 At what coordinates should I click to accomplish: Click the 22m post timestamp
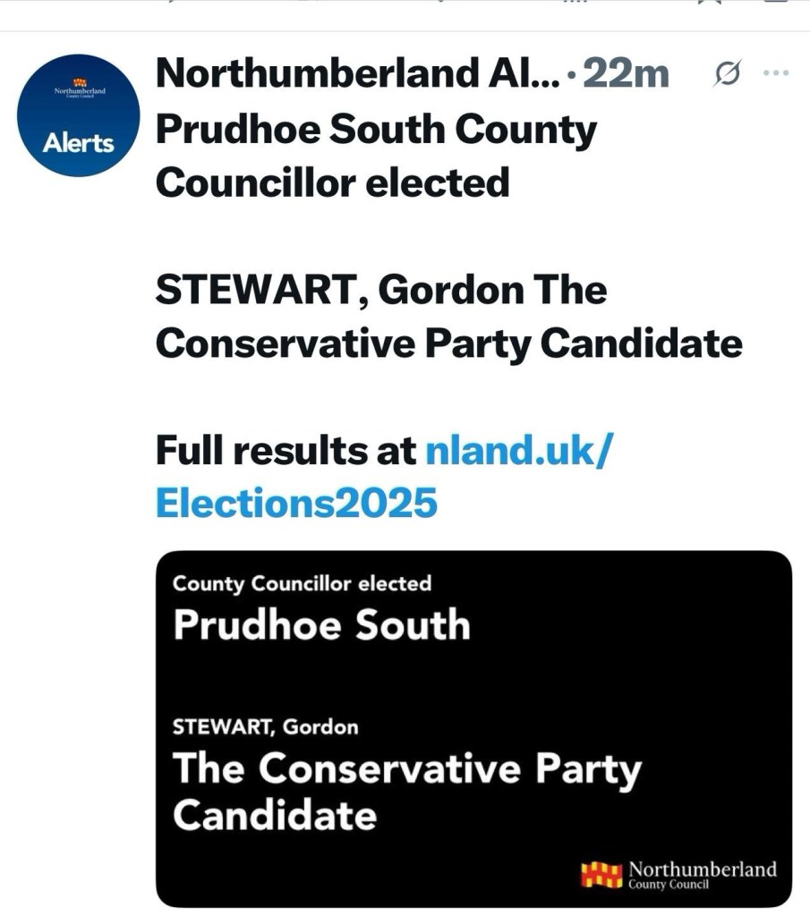point(626,75)
